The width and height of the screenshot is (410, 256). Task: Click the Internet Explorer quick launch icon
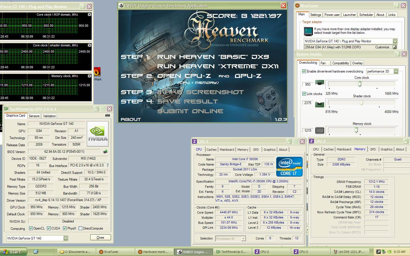point(36,251)
